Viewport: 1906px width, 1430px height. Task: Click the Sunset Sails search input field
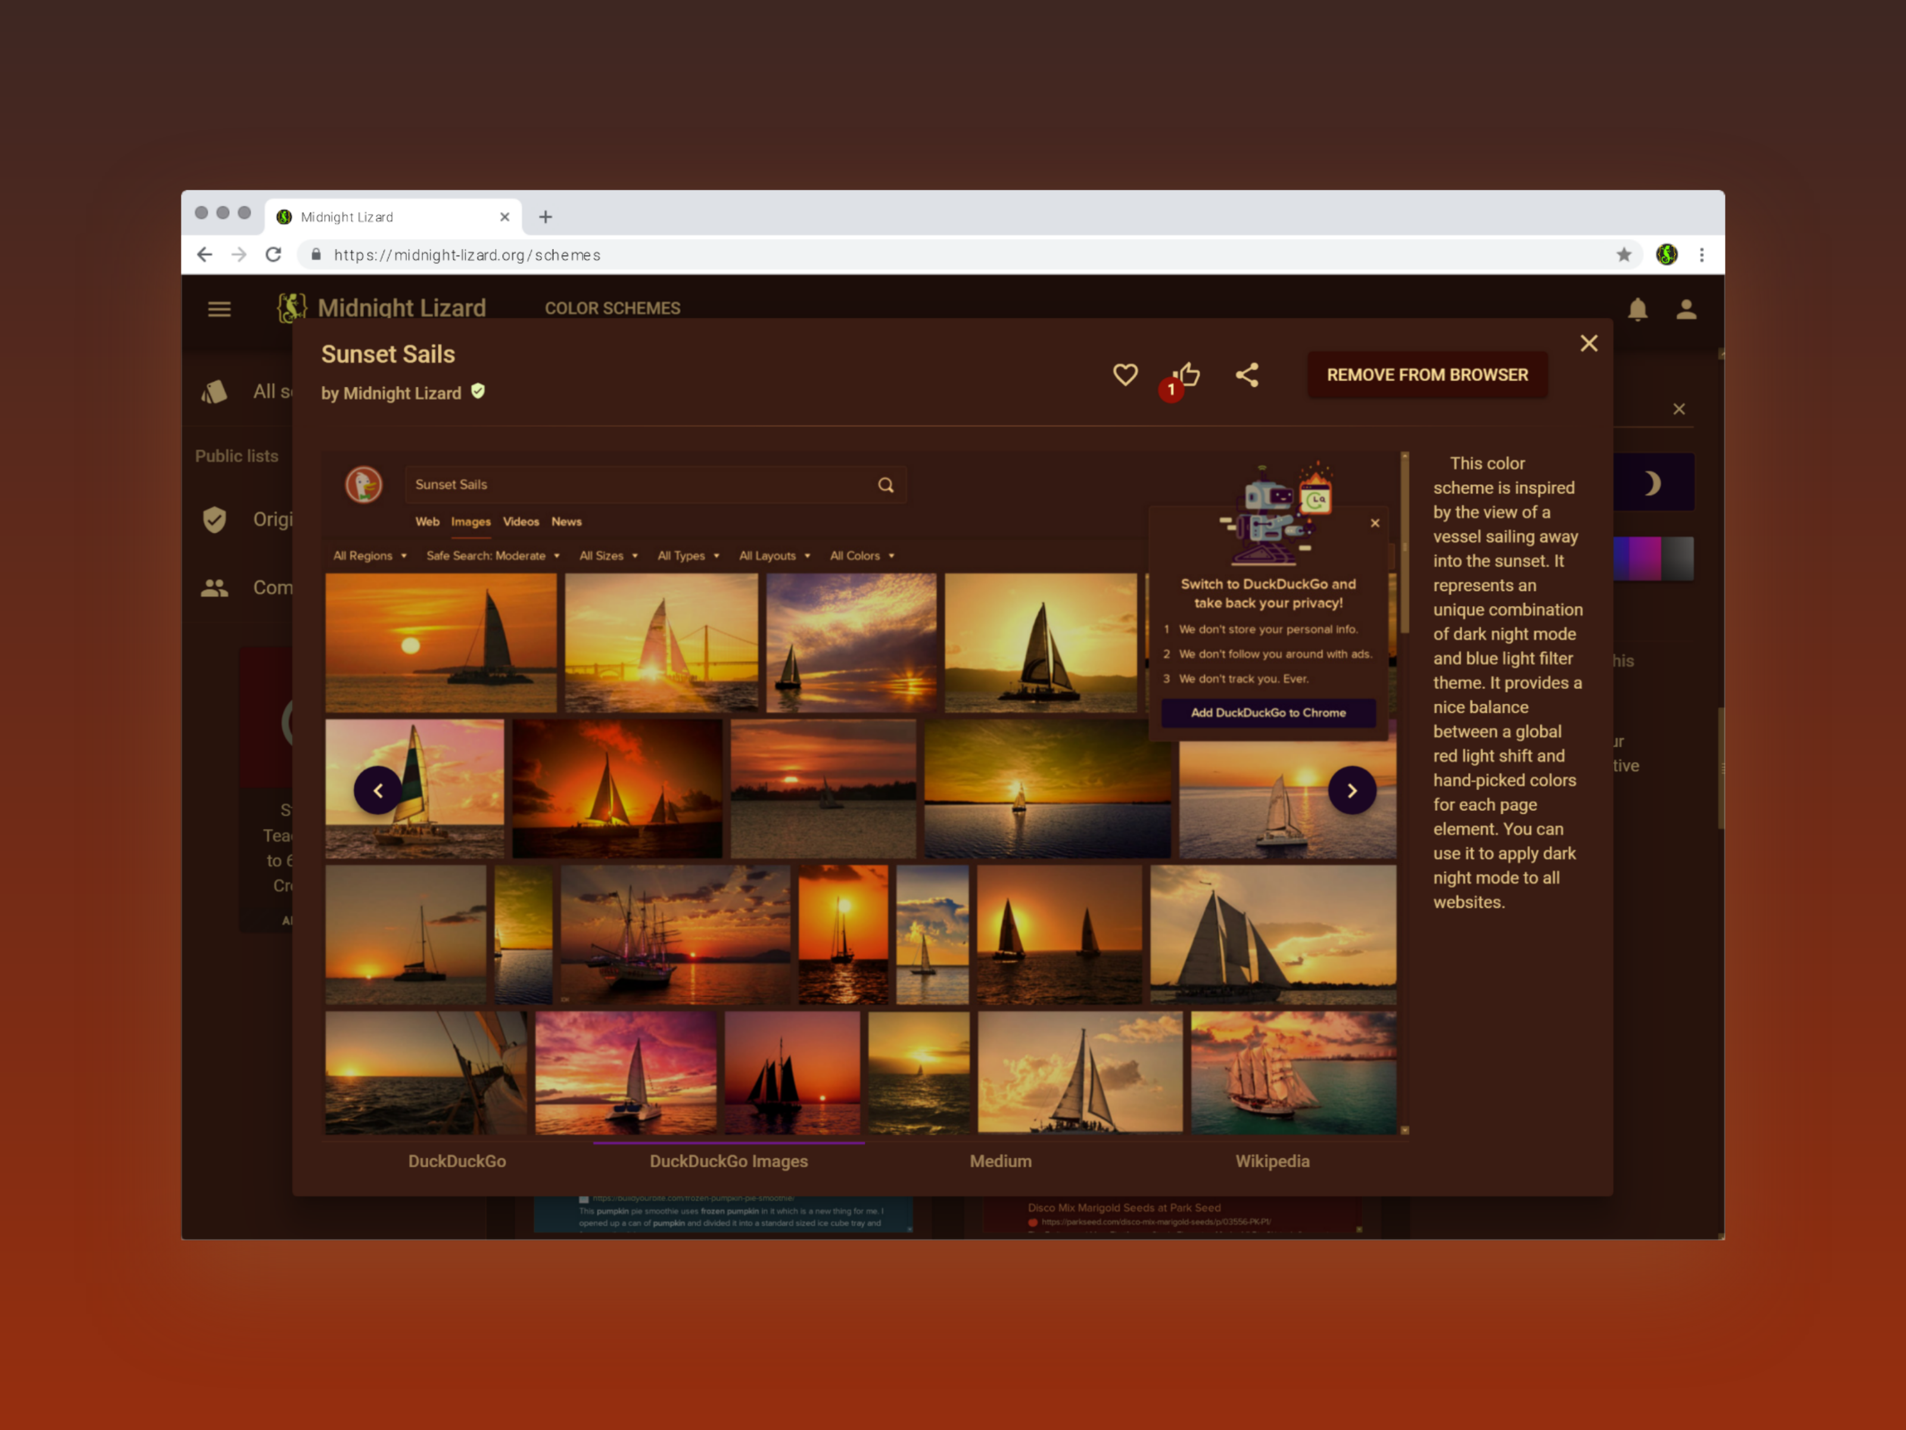coord(638,485)
